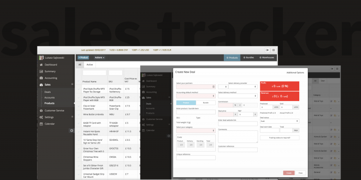Open the Dashboard home icon in sidebar
Screen dimensions: 361x180
click(x=41, y=65)
